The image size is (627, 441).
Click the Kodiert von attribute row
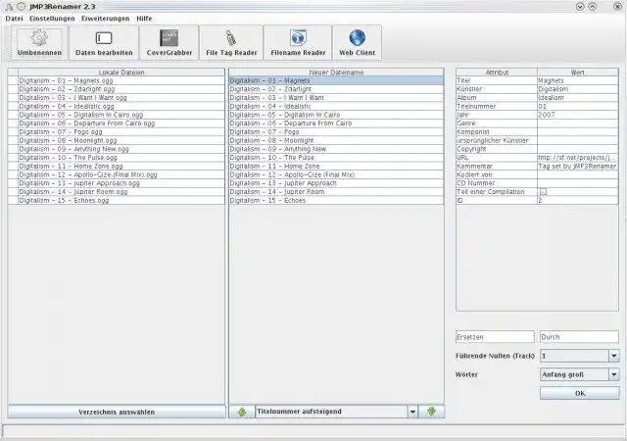tap(537, 174)
